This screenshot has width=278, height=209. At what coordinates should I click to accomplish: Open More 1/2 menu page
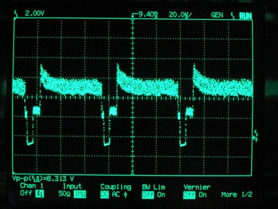[237, 194]
